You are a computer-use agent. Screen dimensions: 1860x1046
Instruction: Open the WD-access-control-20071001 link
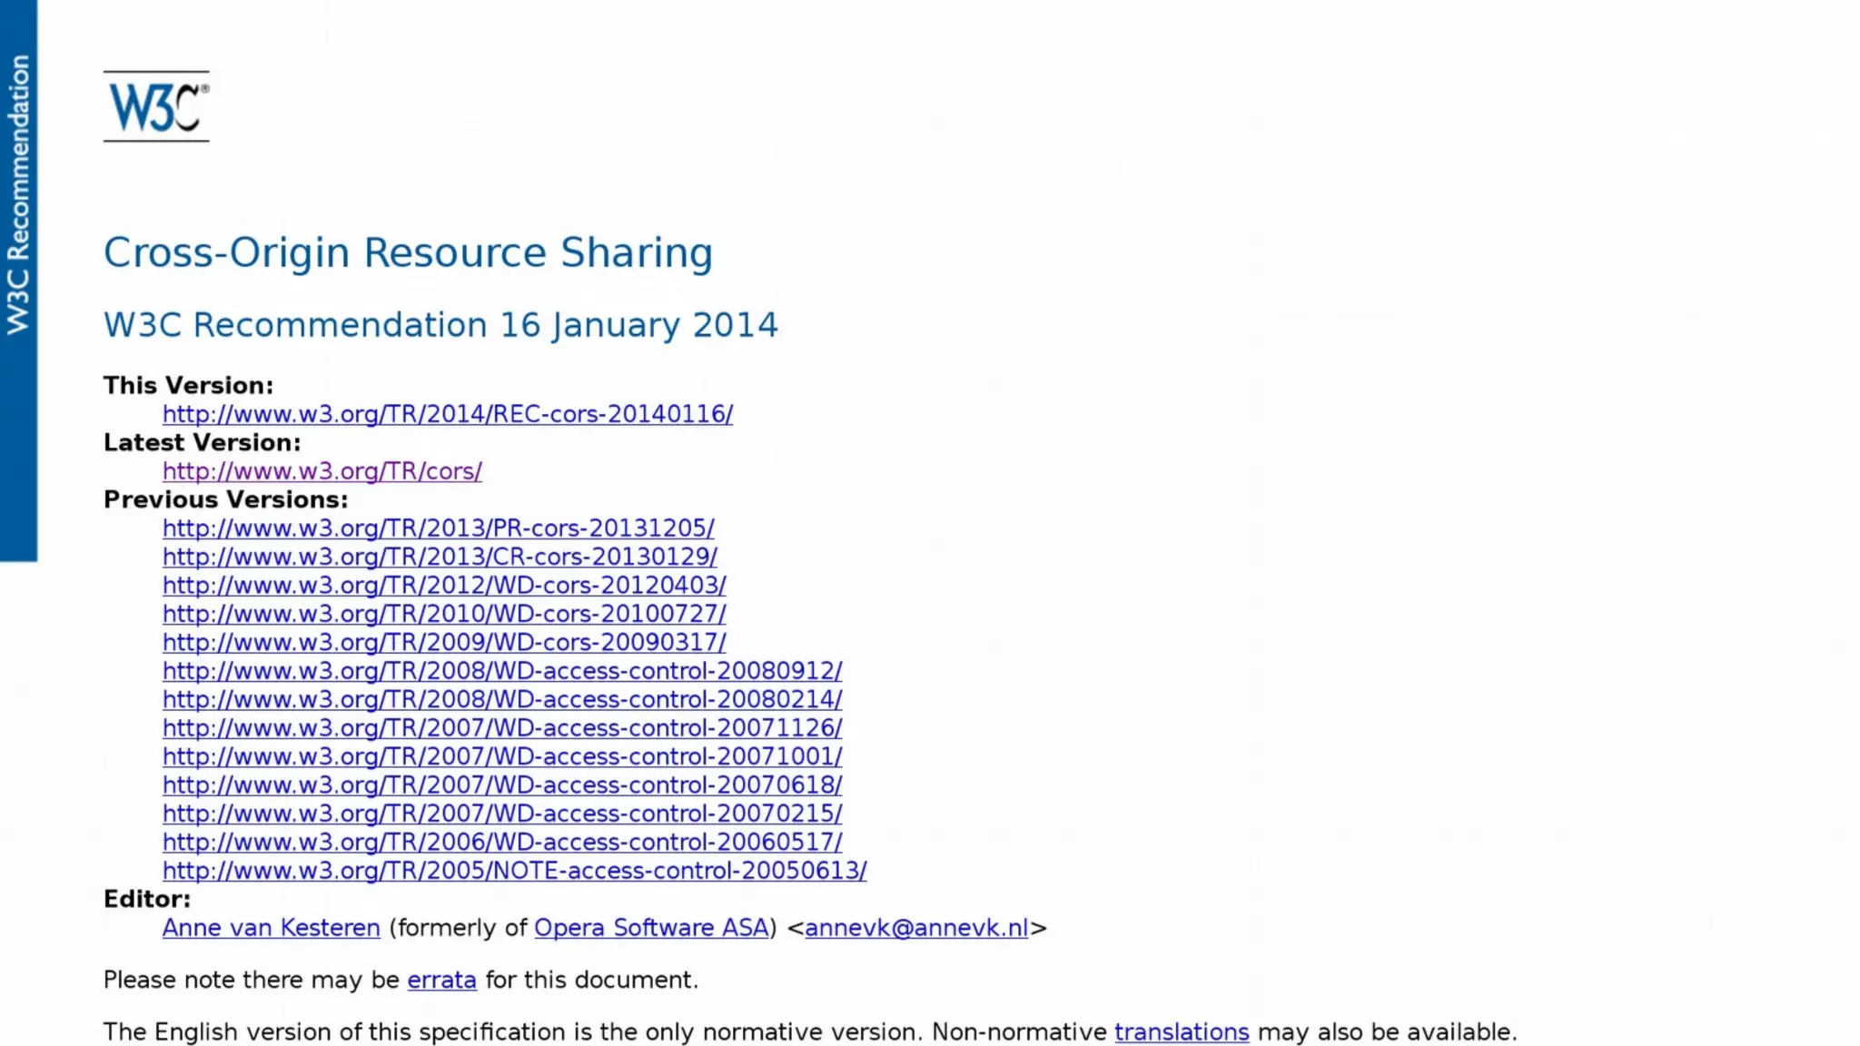point(502,756)
